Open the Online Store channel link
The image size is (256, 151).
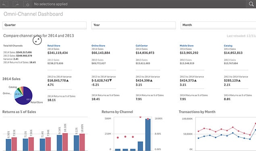[x=98, y=46]
